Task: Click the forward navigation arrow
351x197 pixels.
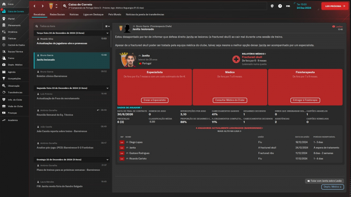Action: [x=42, y=6]
